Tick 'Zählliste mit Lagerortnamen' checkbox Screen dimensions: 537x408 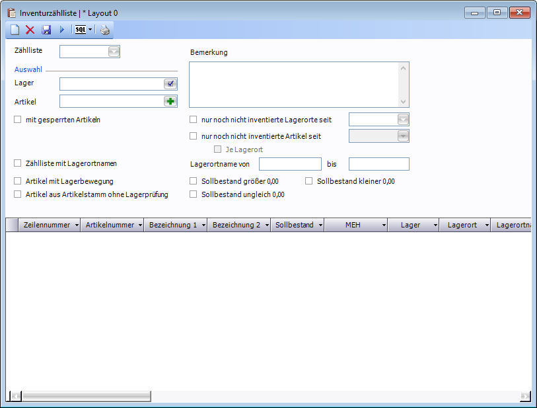(x=18, y=163)
